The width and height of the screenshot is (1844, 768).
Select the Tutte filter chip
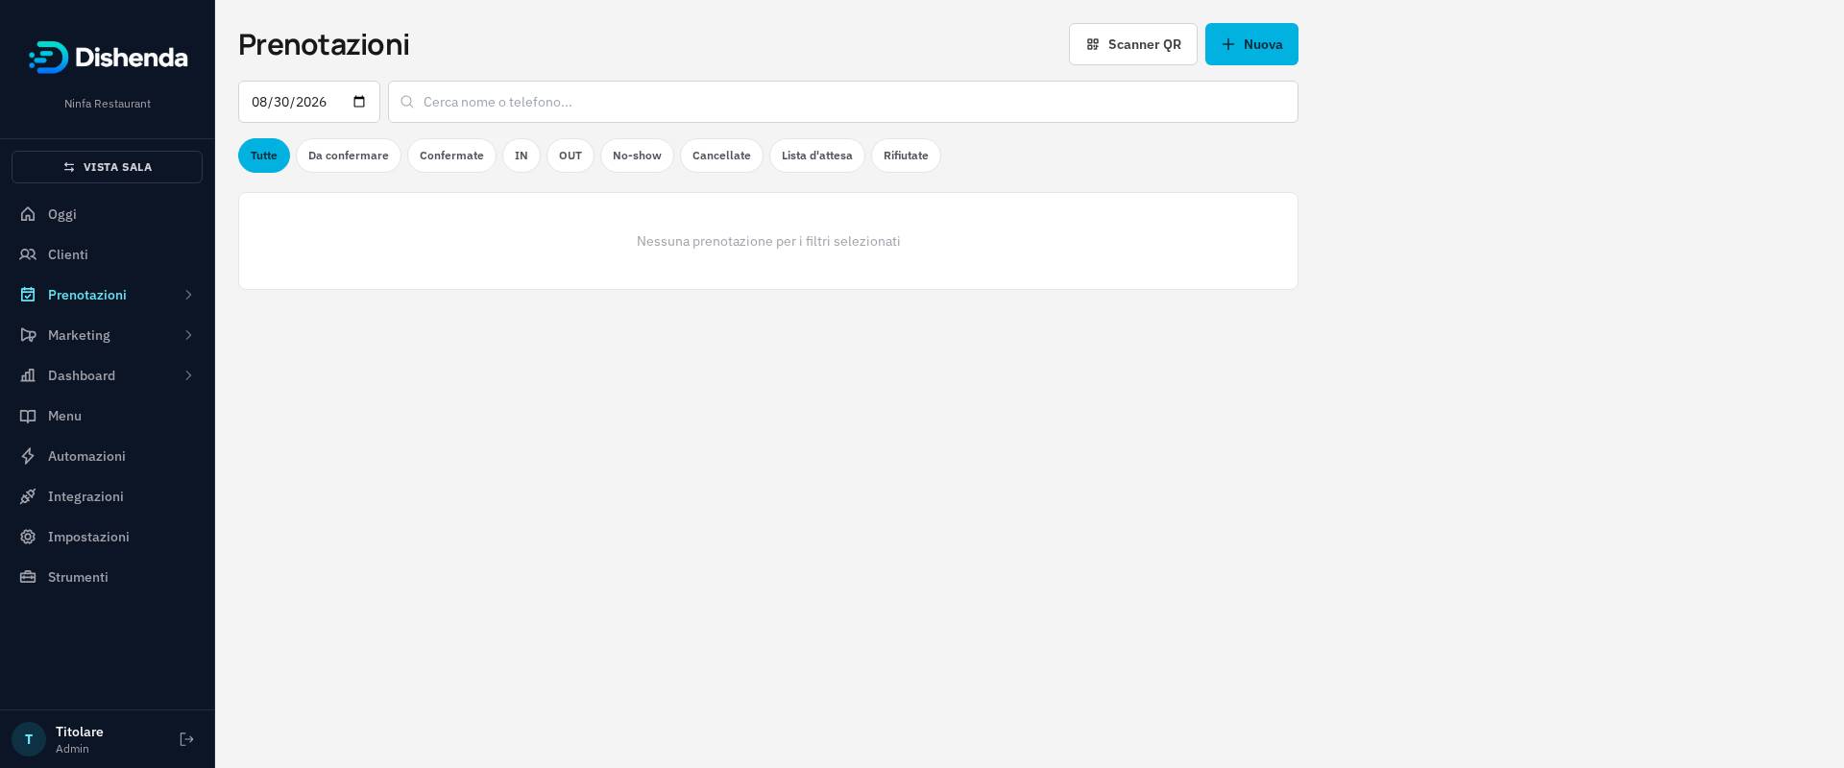[264, 156]
